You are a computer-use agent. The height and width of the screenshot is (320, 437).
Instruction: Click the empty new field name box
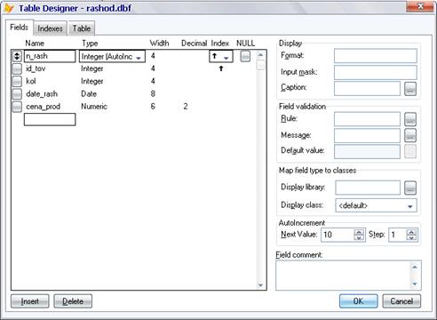pyautogui.click(x=50, y=119)
